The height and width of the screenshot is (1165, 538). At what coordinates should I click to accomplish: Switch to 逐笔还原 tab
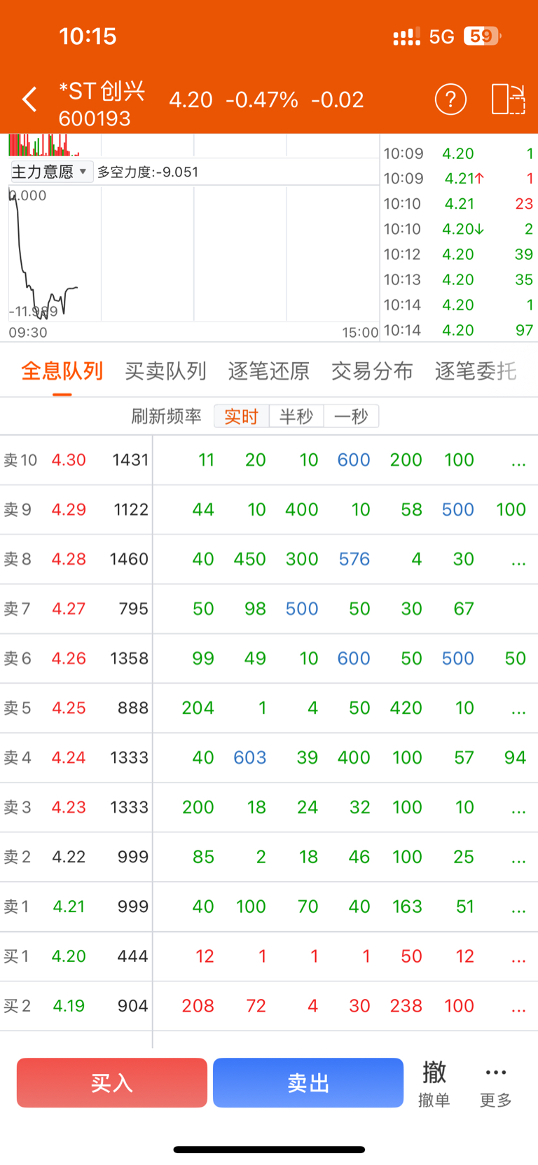coord(269,371)
